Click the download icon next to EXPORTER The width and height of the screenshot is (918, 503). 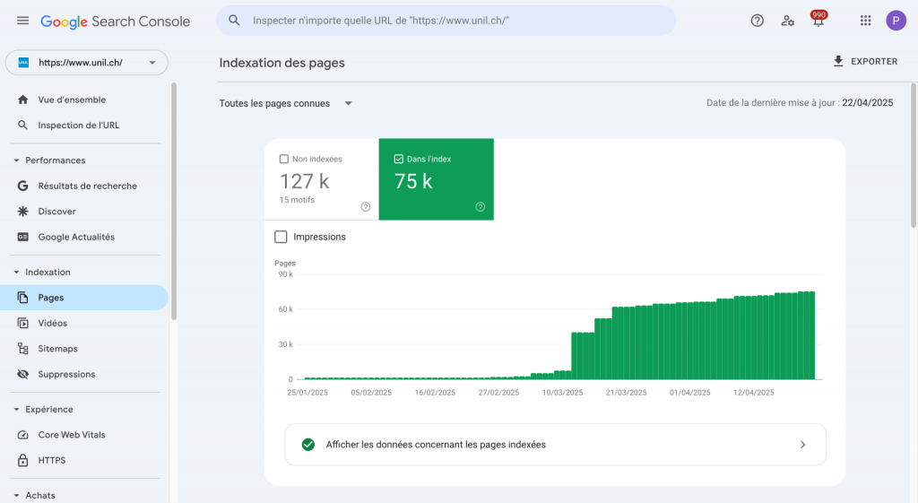[x=838, y=62]
